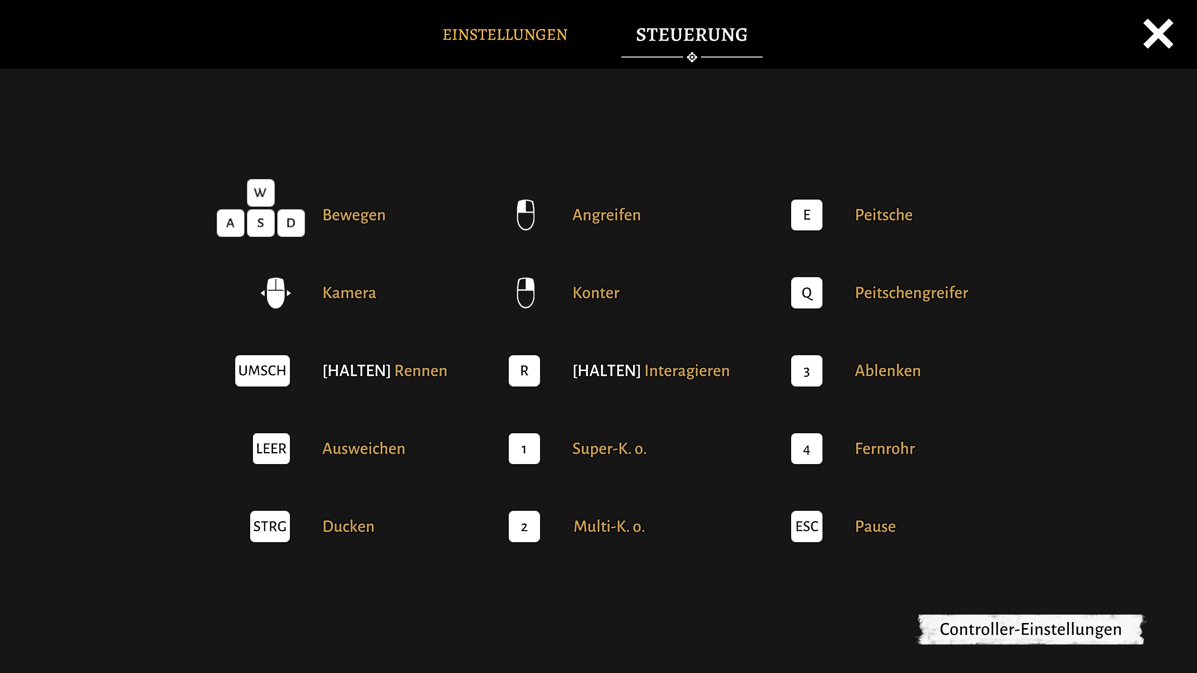Image resolution: width=1197 pixels, height=673 pixels.
Task: Close the settings menu with X
Action: click(1158, 34)
